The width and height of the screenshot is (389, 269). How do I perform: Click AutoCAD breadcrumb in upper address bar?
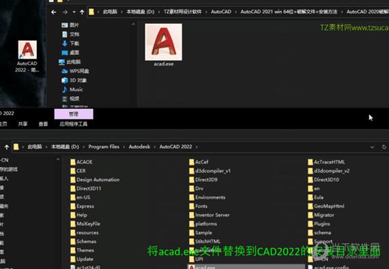click(221, 12)
